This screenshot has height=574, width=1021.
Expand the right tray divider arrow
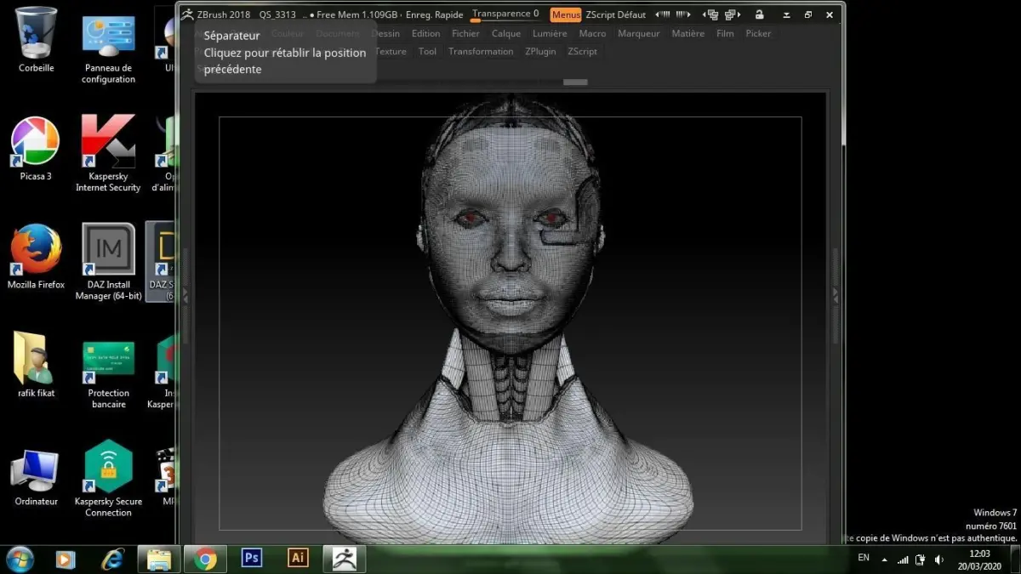click(x=835, y=294)
